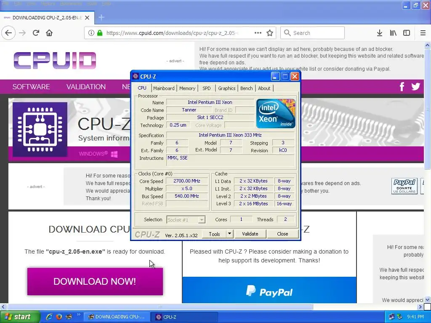This screenshot has height=323, width=431.
Task: Click the CPU-Z chip product icon
Action: 40,130
